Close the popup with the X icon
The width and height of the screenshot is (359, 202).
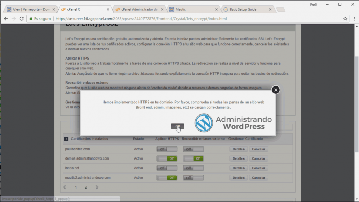click(x=276, y=90)
